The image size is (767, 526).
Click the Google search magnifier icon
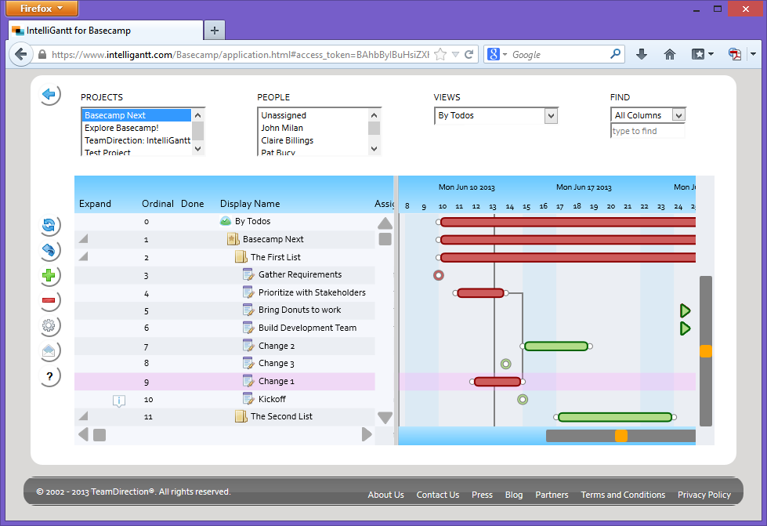point(615,54)
